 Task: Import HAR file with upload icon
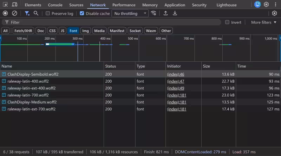coord(165,13)
